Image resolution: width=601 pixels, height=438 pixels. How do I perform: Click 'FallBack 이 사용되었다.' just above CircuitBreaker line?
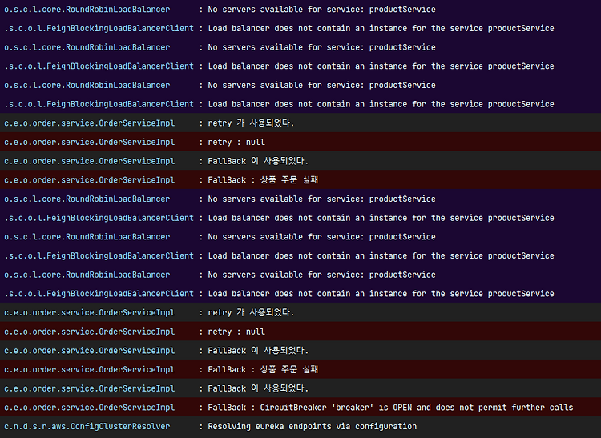[x=258, y=388]
